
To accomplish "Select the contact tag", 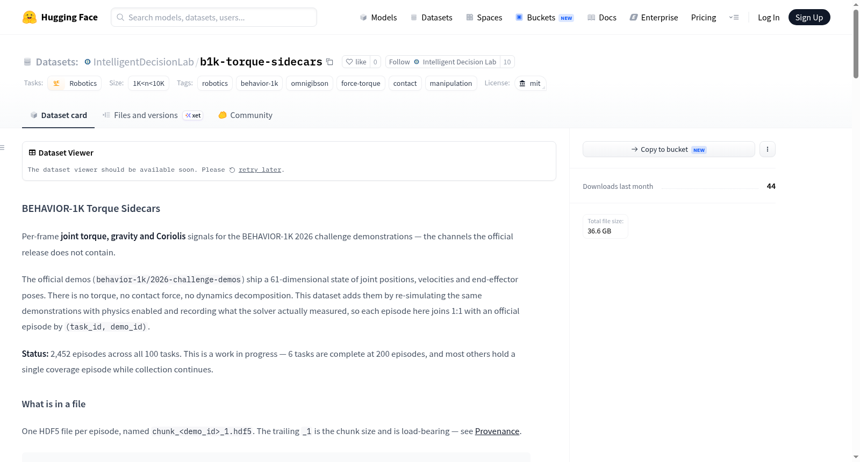I will pos(405,83).
